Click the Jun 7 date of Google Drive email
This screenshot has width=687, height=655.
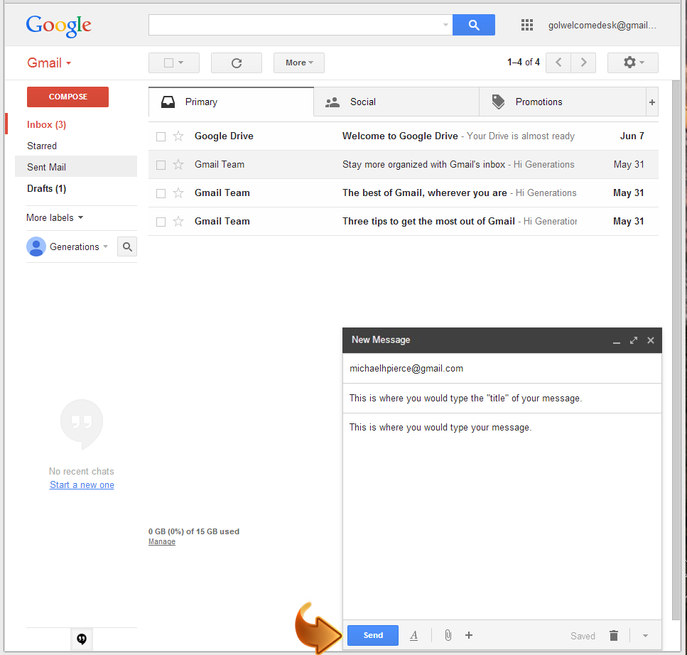click(632, 136)
